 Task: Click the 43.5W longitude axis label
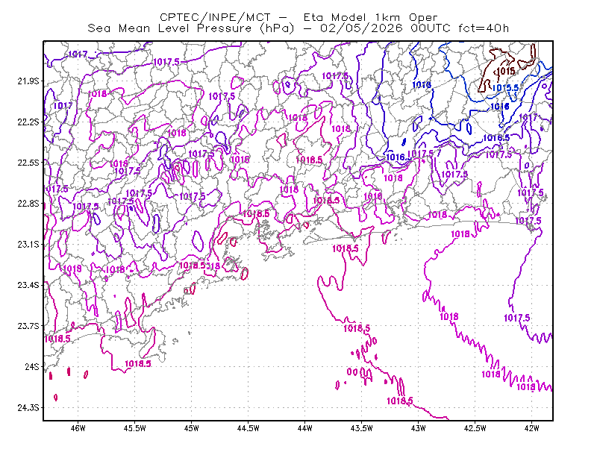tap(362, 428)
